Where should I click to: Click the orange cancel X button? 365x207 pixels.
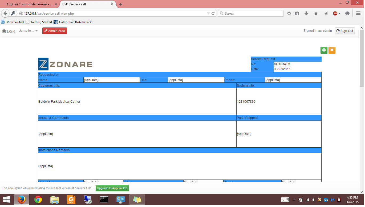click(332, 50)
